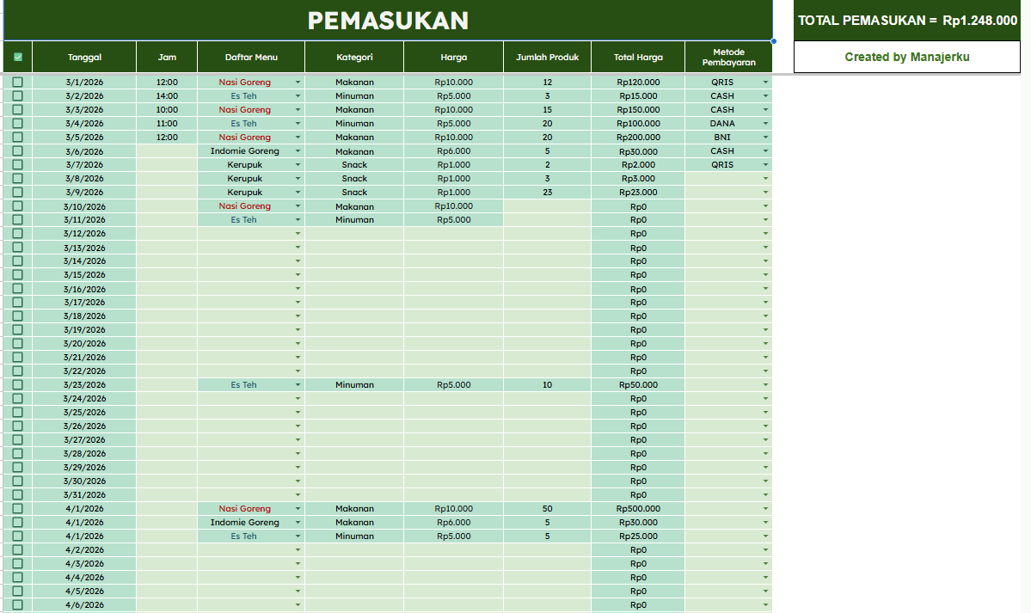
Task: Select Total Harga cell Rp200.000
Action: (638, 138)
